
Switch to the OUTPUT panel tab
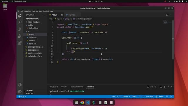tap(64, 87)
